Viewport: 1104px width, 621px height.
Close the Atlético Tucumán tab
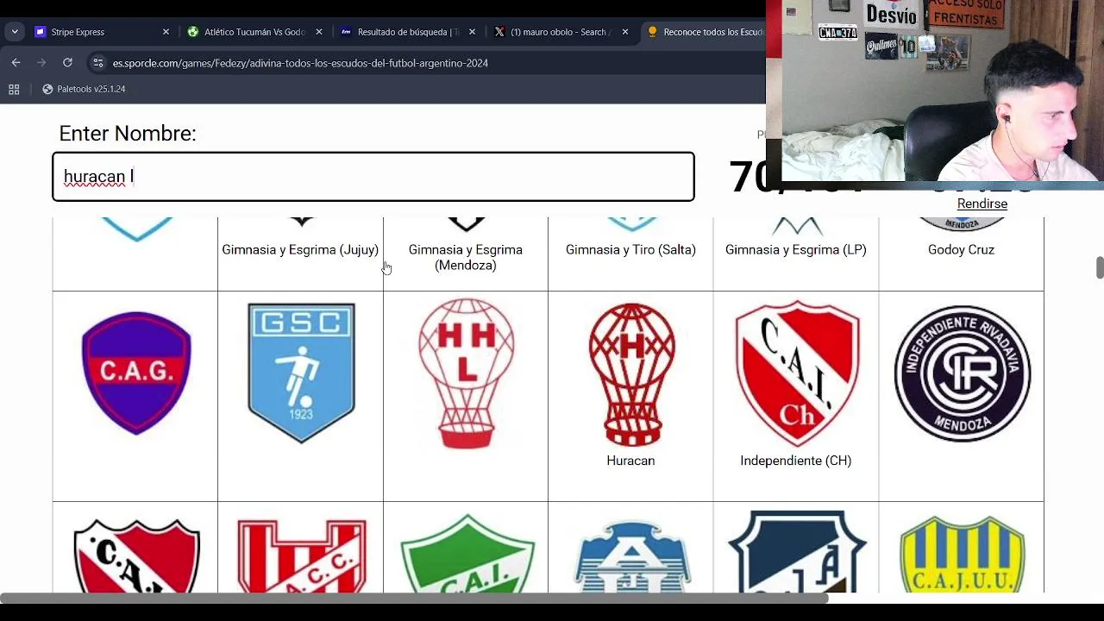coord(319,32)
